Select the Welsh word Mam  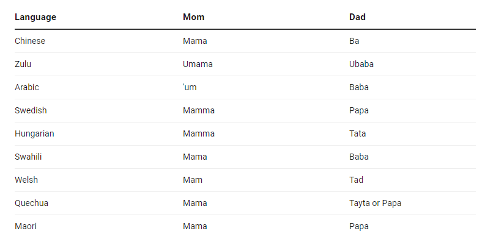pos(193,180)
